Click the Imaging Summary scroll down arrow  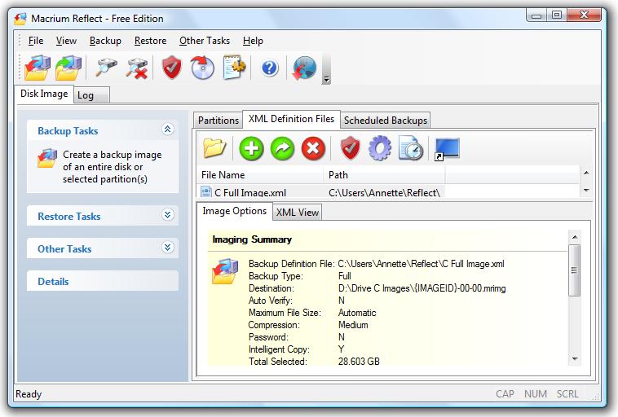click(x=575, y=359)
